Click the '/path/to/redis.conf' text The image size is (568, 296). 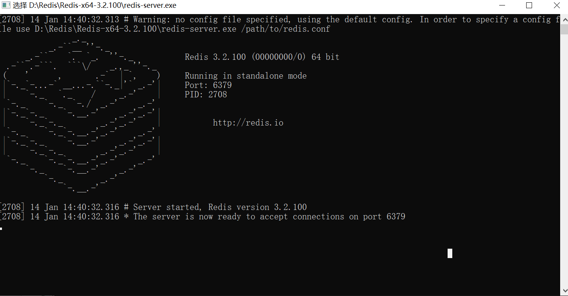coord(285,29)
